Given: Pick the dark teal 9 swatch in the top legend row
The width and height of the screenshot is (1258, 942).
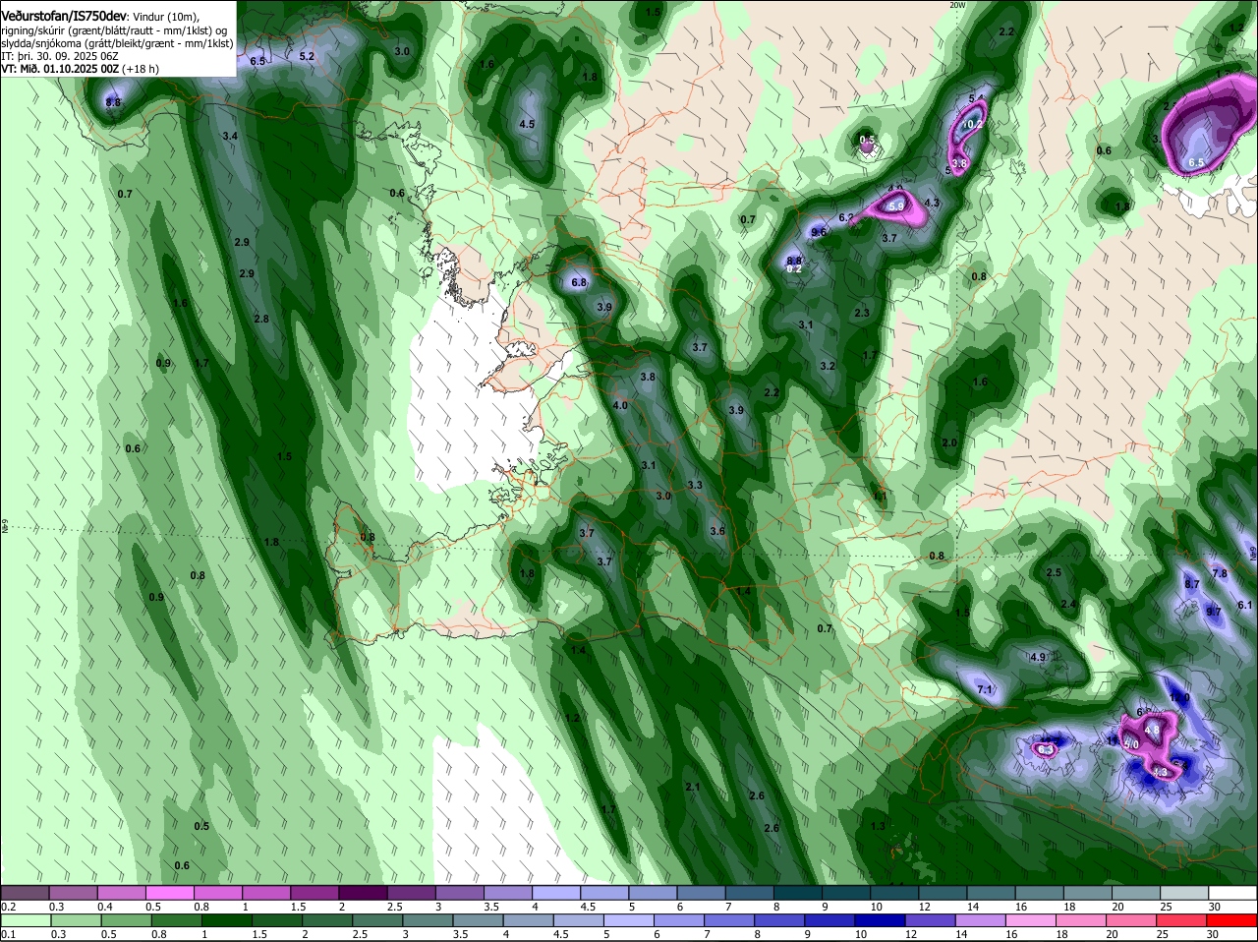Looking at the screenshot, I should (x=845, y=893).
